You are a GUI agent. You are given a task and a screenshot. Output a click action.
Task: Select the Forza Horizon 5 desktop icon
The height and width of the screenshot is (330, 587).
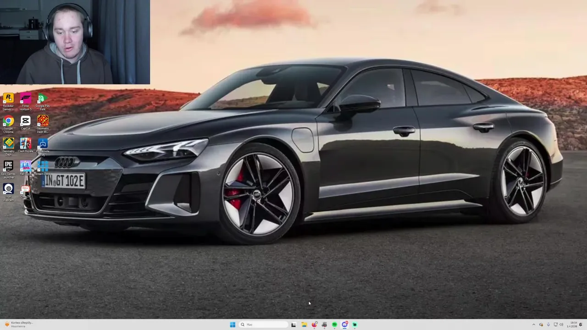[x=26, y=102]
